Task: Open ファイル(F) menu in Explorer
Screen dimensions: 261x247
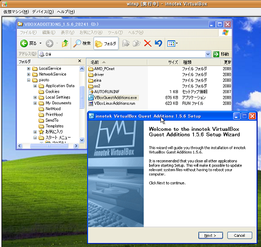Action: click(x=28, y=33)
